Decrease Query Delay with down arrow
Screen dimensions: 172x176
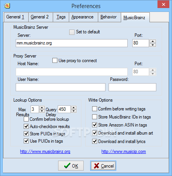click(74, 111)
